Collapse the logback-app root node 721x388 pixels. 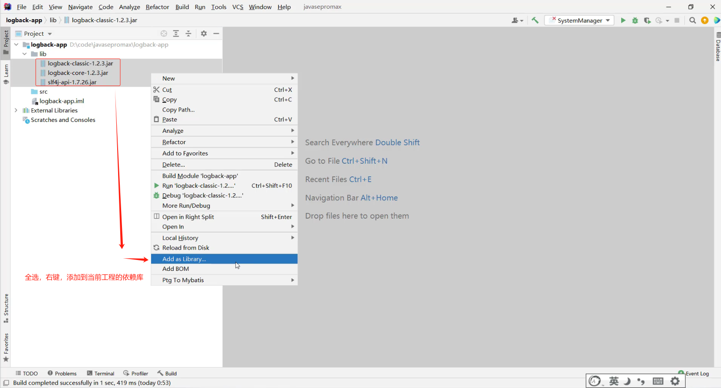tap(16, 44)
